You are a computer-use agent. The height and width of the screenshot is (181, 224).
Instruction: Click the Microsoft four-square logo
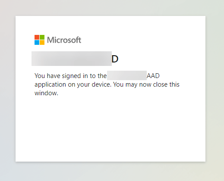tap(39, 40)
